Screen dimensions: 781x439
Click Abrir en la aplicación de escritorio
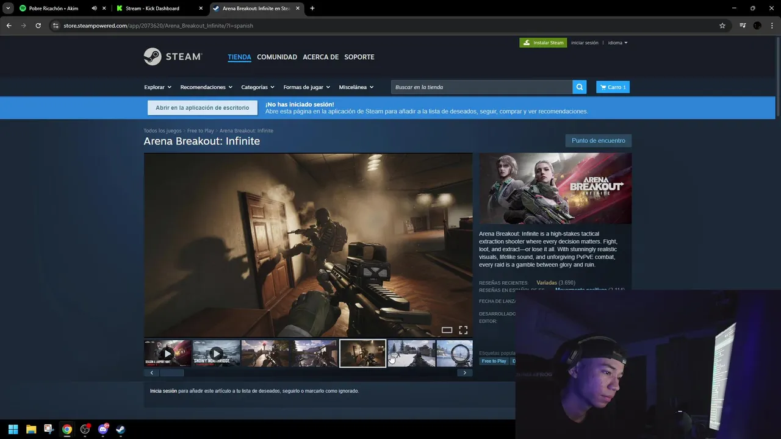[x=202, y=108]
